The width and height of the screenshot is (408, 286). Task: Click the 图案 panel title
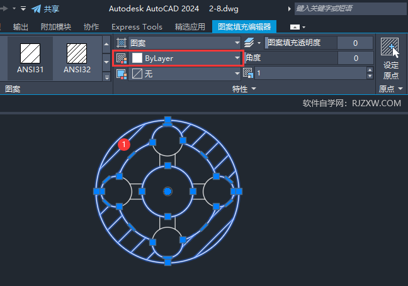[x=13, y=89]
